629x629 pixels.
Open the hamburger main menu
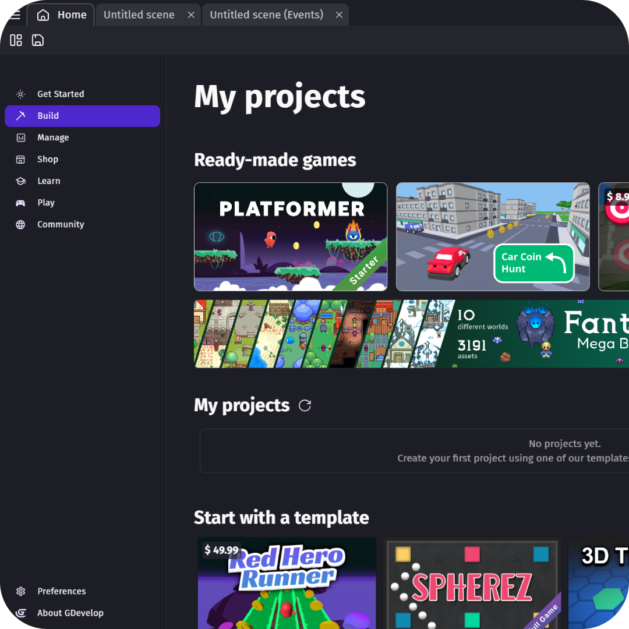coord(15,15)
